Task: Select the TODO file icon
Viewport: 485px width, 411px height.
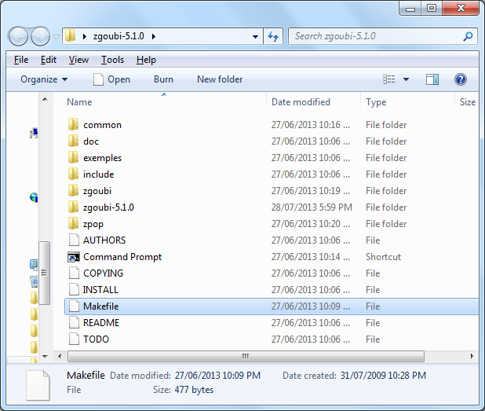Action: [74, 339]
